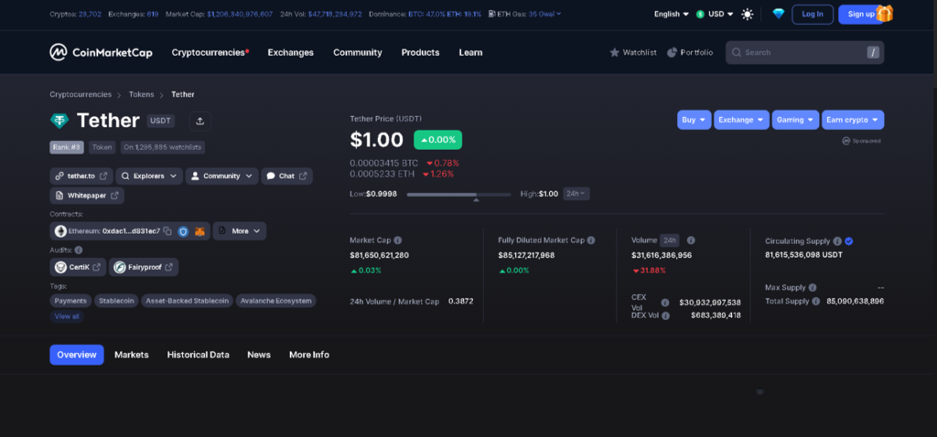
Task: Copy the Ethereum contract address
Action: (x=168, y=231)
